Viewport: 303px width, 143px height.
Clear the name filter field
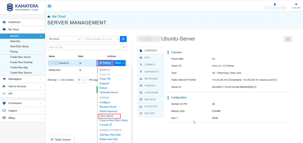117,39
